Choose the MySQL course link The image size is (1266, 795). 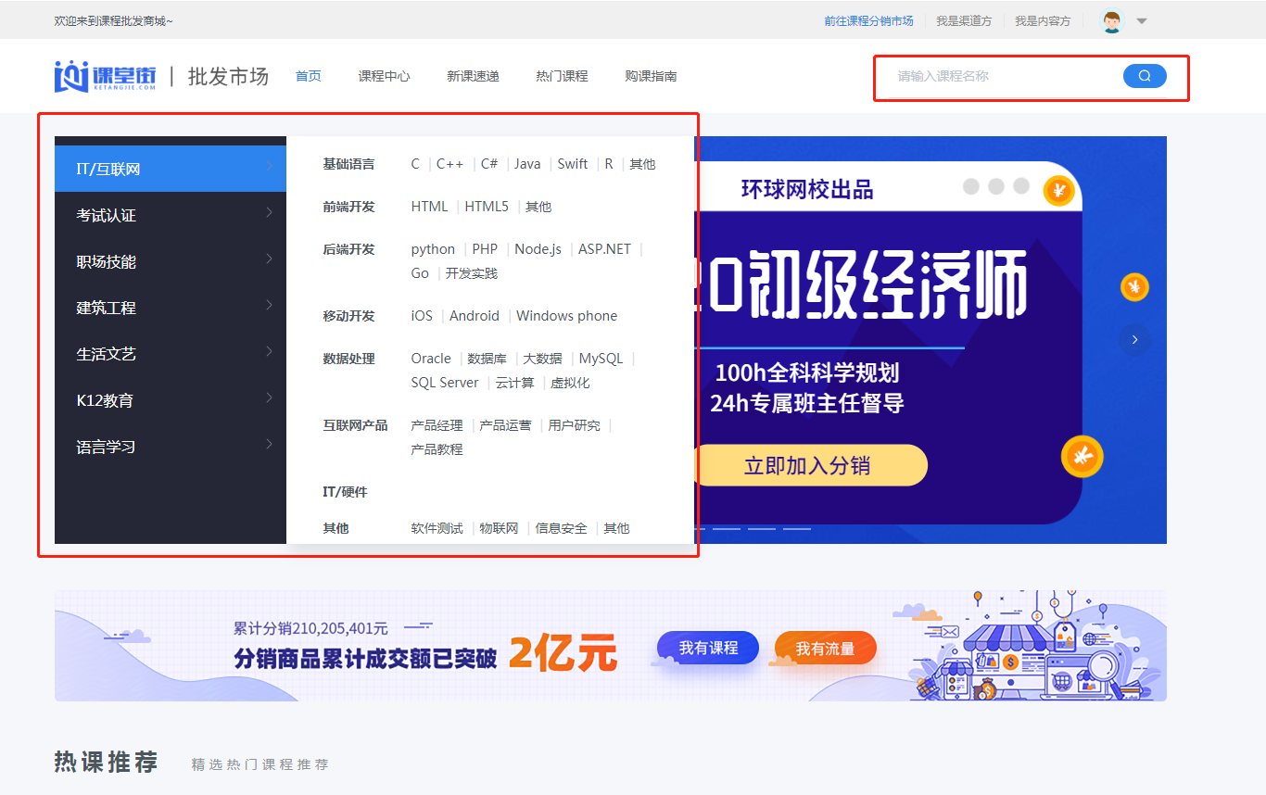(x=601, y=359)
